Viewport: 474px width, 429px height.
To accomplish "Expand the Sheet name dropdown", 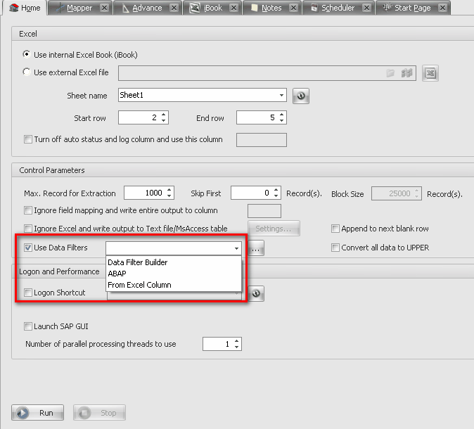I will point(281,96).
